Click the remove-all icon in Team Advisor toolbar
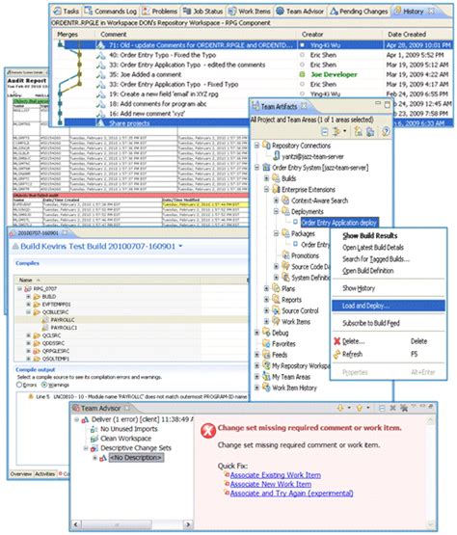Viewport: 457px width, 535px height. [404, 408]
